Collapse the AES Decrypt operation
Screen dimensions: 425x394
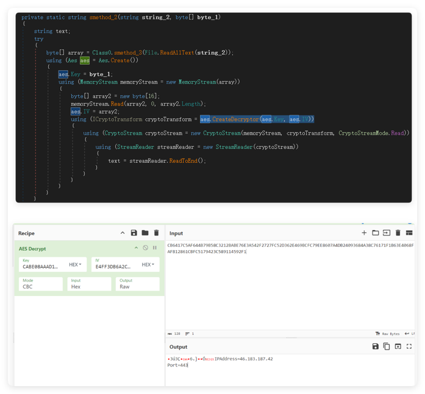pyautogui.click(x=136, y=248)
